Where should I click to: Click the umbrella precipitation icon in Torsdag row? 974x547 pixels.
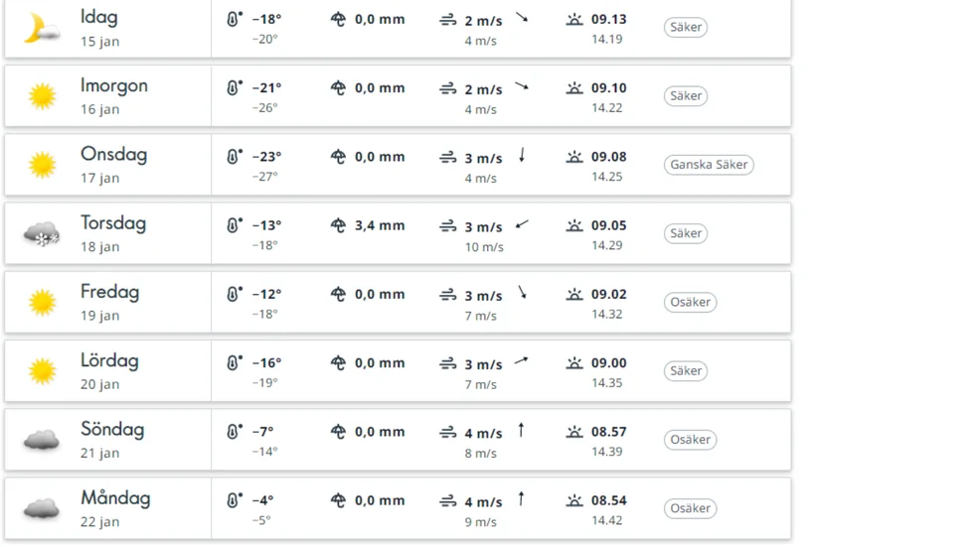point(338,225)
